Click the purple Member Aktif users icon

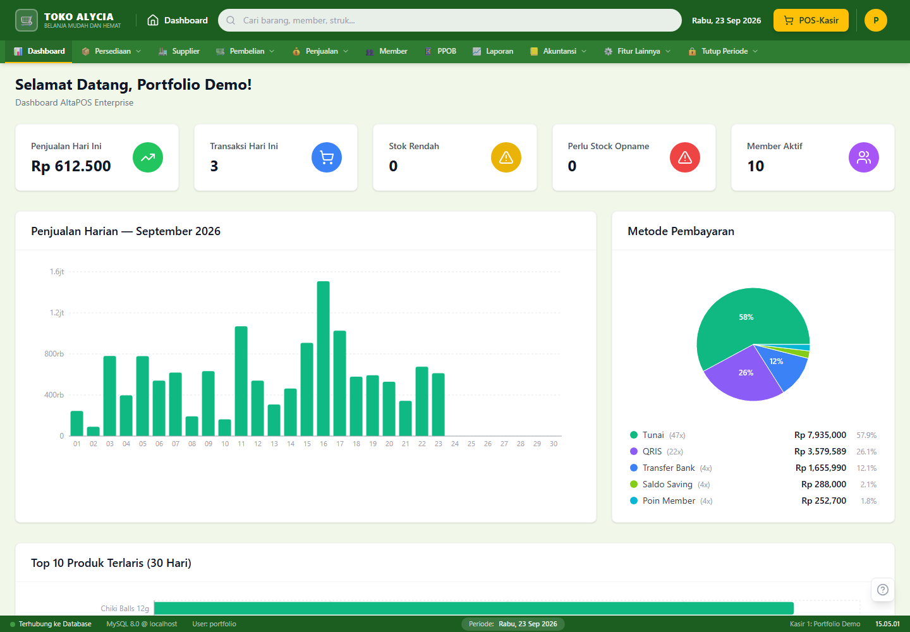(x=864, y=157)
